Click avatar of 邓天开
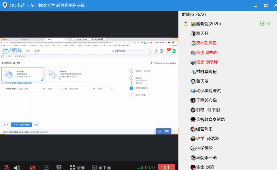Image resolution: width=277 pixels, height=170 pixels. 193,33
